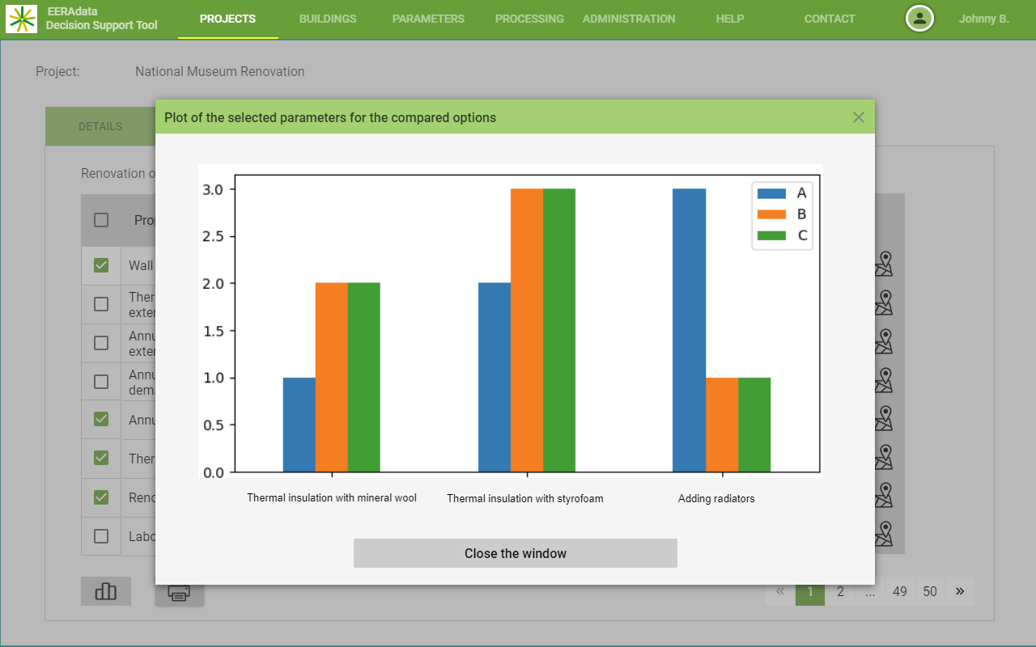Viewport: 1036px width, 647px height.
Task: Open the user profile avatar icon
Action: pos(919,19)
